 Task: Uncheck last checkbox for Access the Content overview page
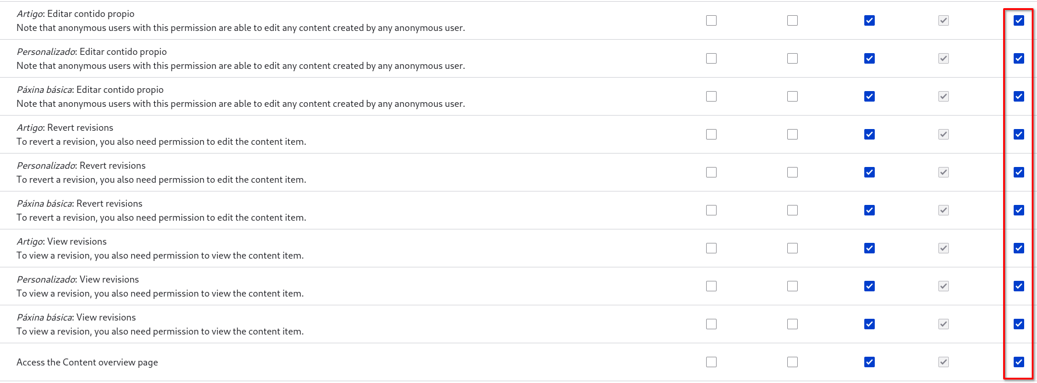coord(1019,362)
